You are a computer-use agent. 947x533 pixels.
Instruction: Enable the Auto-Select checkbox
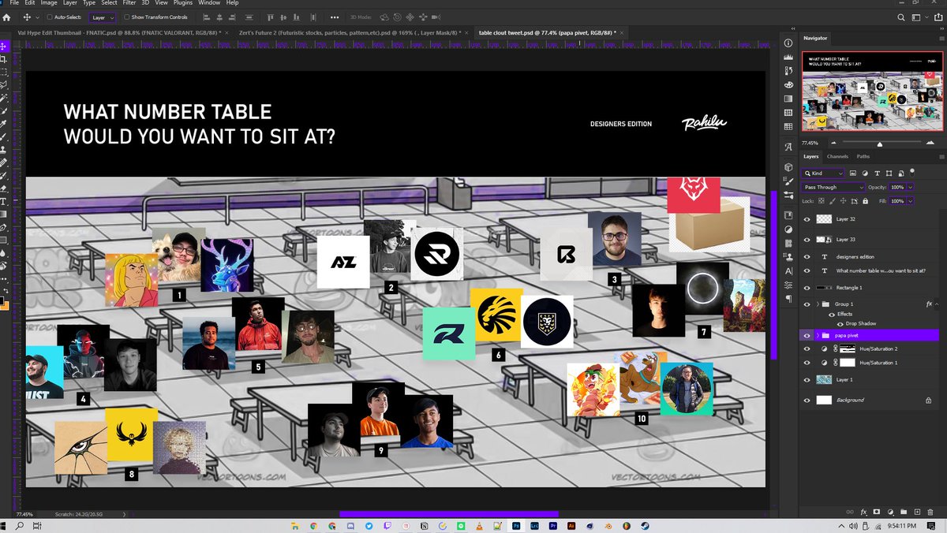pyautogui.click(x=49, y=17)
